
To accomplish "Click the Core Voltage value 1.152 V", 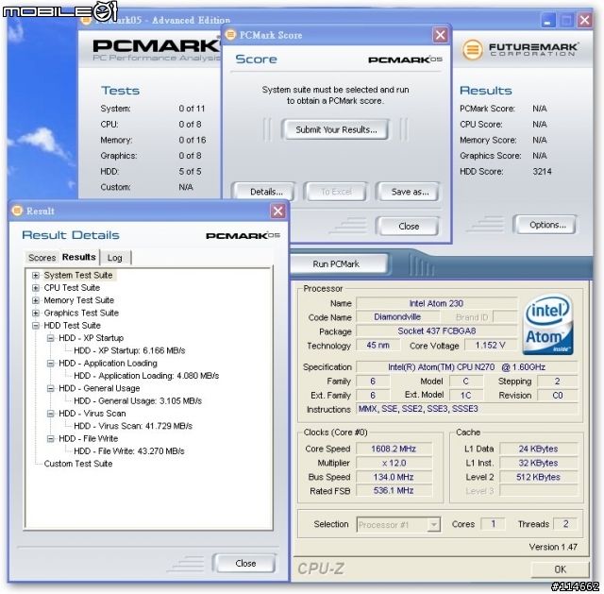I will (491, 346).
